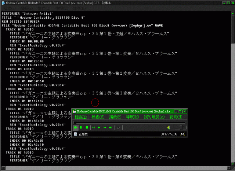Click the INDEX 01 00:00:00 line
Screen dimensions: 235x171
[27, 41]
